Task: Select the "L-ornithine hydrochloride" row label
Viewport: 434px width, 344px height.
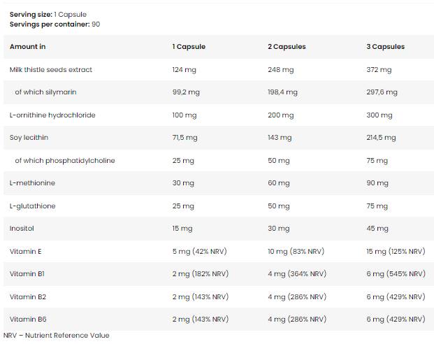Action: (52, 115)
